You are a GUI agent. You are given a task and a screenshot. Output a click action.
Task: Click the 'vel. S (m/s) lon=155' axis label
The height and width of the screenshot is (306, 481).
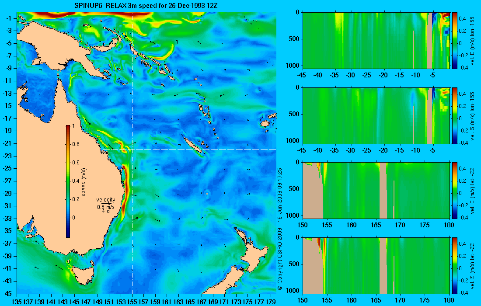tap(472, 116)
